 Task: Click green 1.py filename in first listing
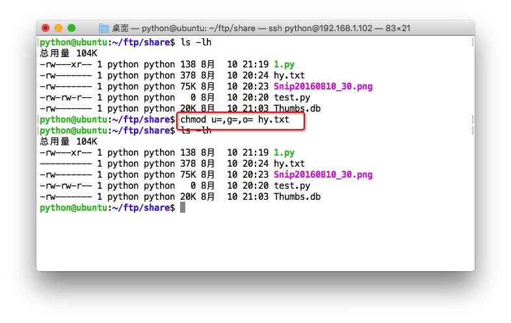284,65
